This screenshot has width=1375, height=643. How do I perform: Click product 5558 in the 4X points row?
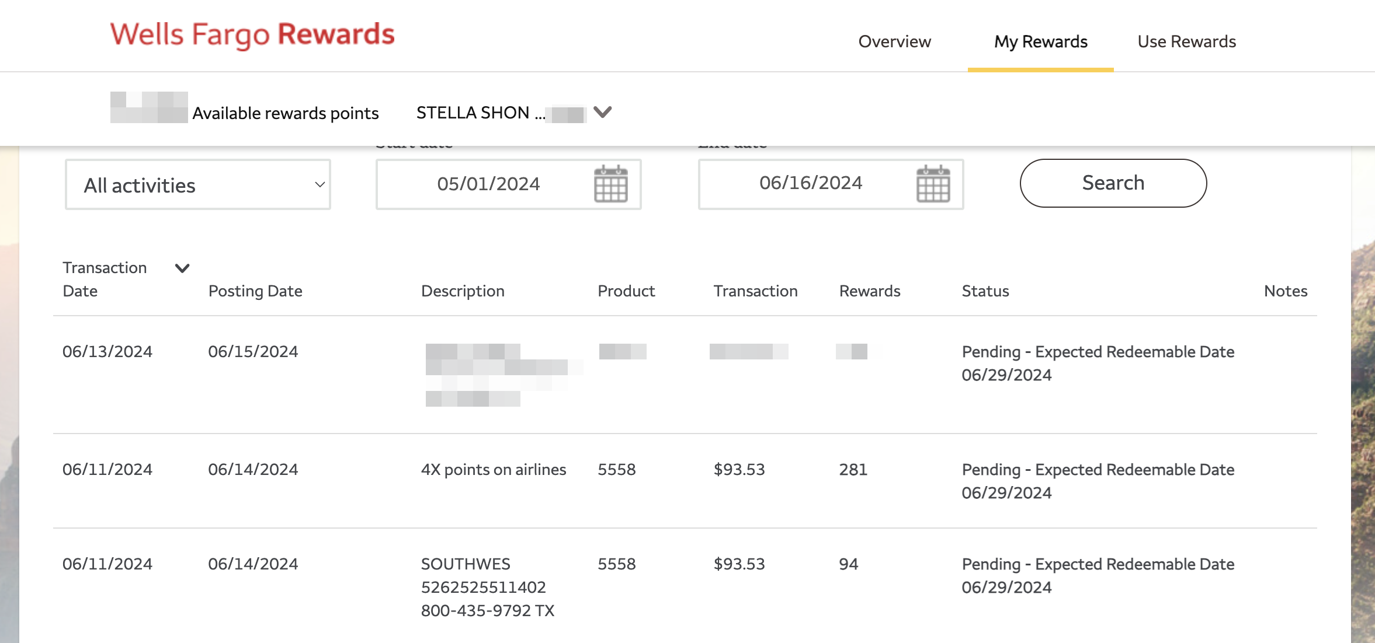click(616, 469)
